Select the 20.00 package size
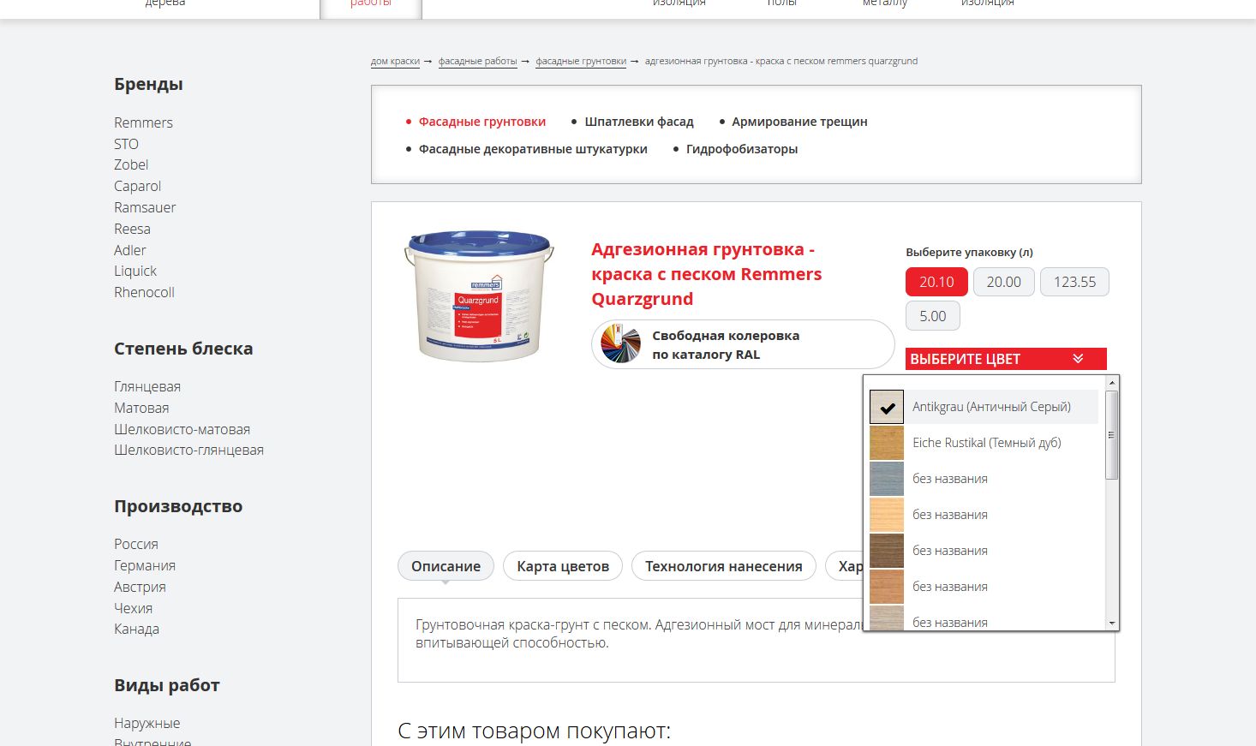 1003,282
